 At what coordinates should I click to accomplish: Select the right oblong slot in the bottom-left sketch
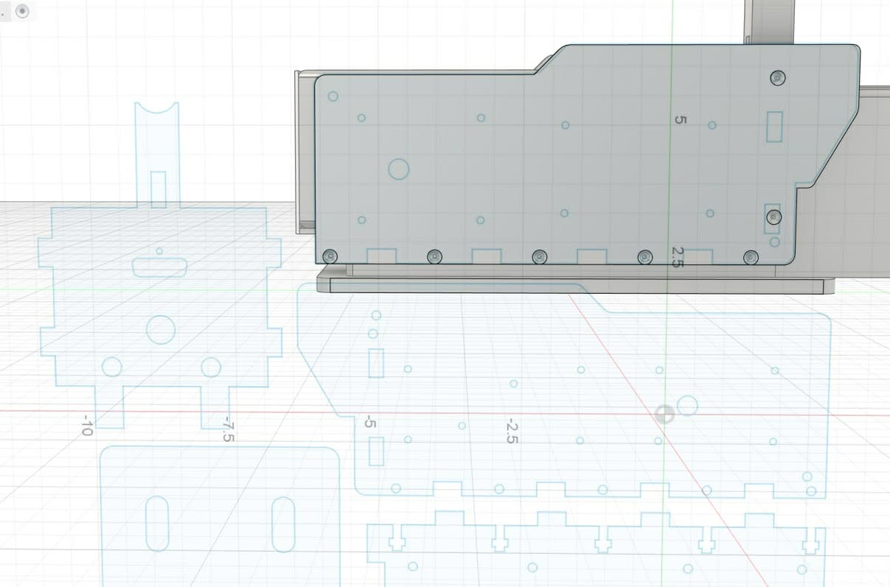tap(284, 524)
